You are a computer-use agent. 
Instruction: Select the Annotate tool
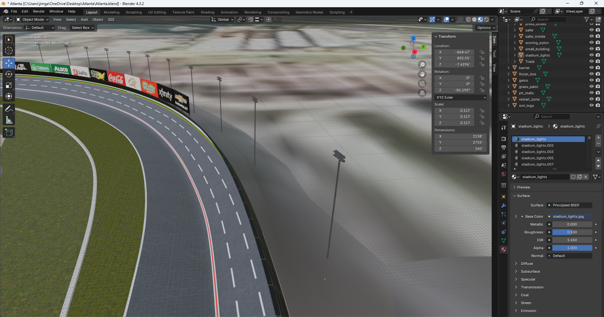pos(9,109)
